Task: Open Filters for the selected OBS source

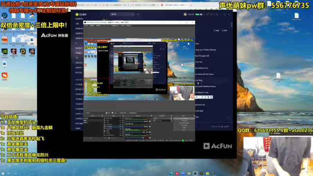Action: (114, 113)
